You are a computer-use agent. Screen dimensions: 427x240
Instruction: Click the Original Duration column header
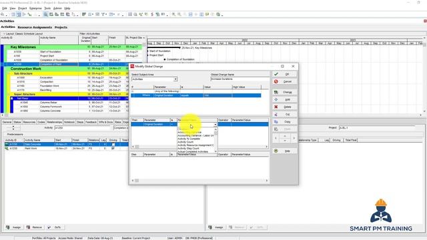coord(85,39)
